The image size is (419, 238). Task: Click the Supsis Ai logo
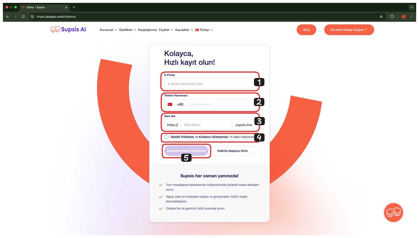coord(68,30)
